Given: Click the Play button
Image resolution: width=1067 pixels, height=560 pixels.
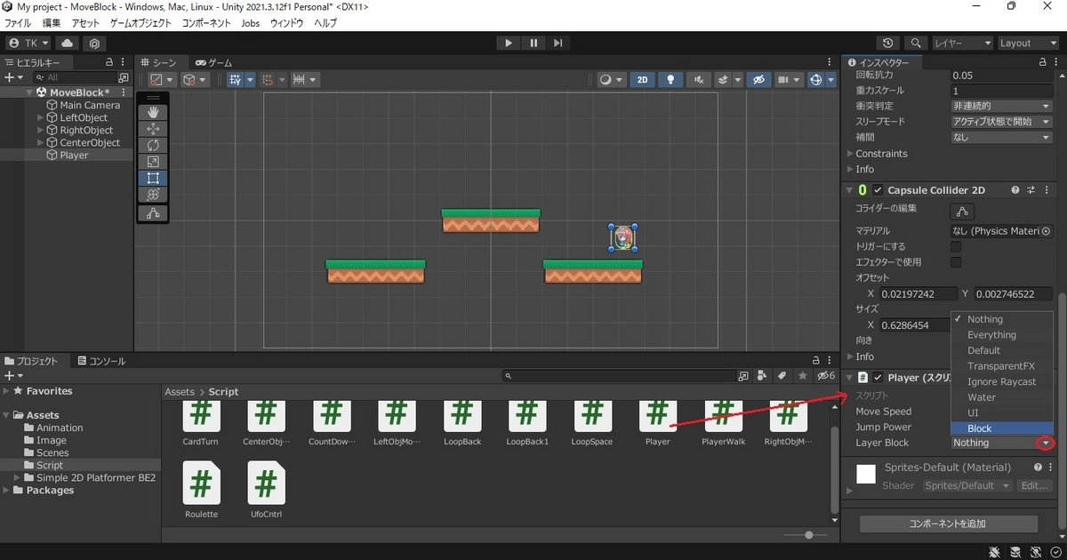Looking at the screenshot, I should point(508,43).
